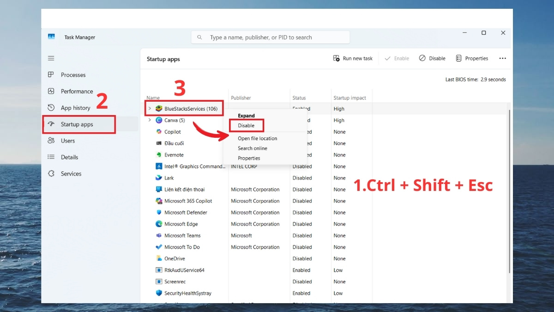Click Run new task button
Viewport: 554px width, 312px height.
[x=353, y=58]
